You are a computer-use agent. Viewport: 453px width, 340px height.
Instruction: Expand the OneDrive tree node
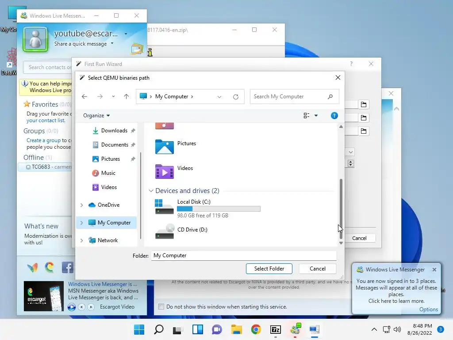click(x=82, y=205)
